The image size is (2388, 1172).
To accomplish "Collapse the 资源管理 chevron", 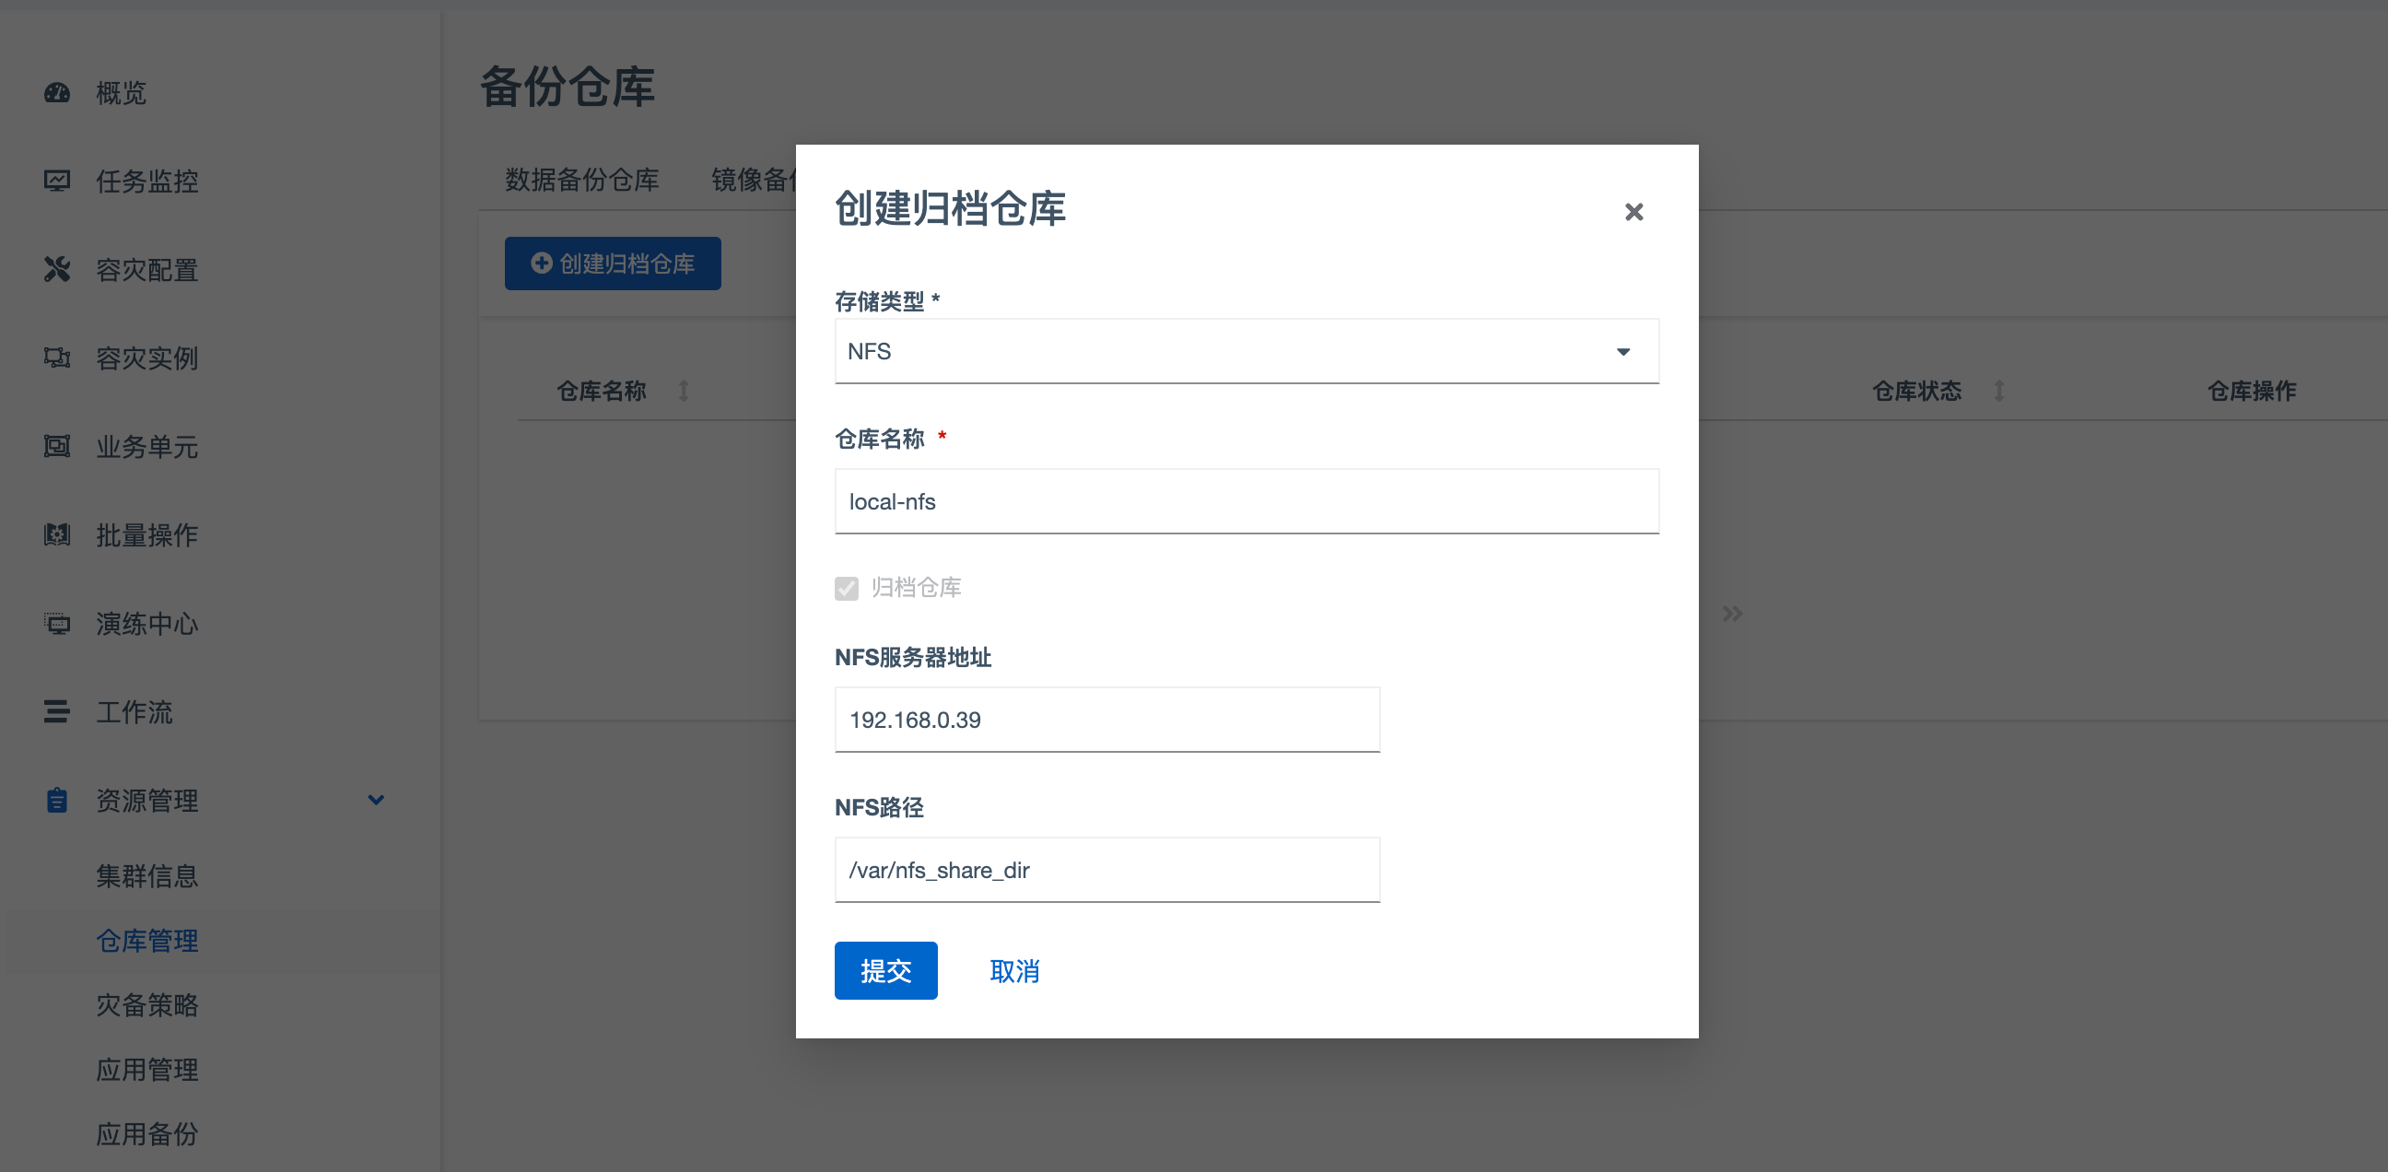I will coord(376,800).
